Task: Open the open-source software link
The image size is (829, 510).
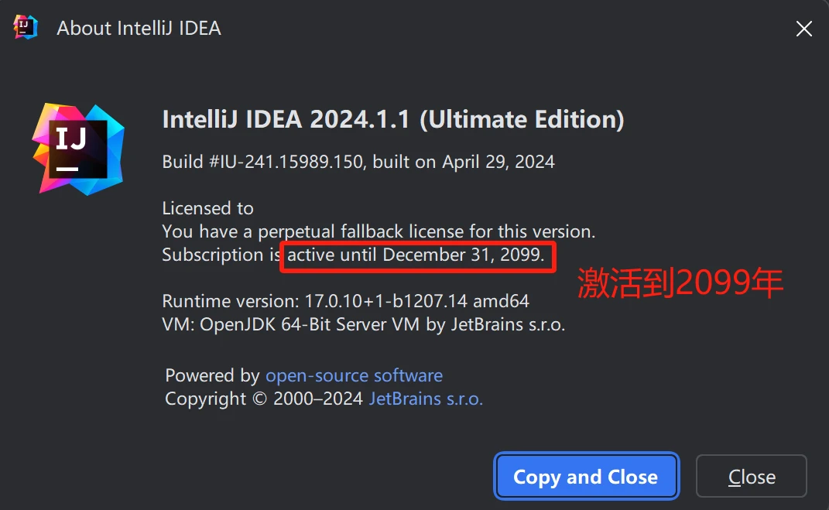Action: click(x=354, y=376)
